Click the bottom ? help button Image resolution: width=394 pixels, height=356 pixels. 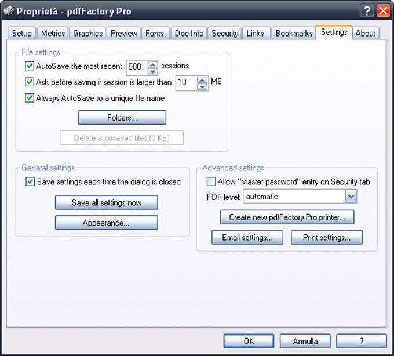[x=362, y=341]
